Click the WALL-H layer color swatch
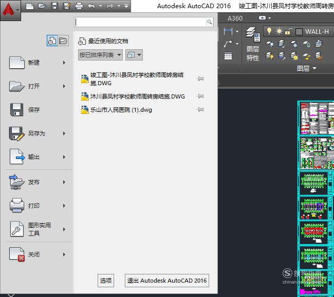 299,32
